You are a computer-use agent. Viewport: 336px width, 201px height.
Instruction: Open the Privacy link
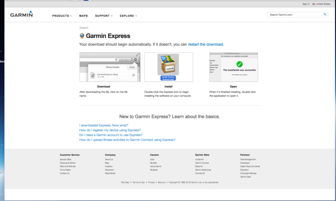(x=151, y=183)
